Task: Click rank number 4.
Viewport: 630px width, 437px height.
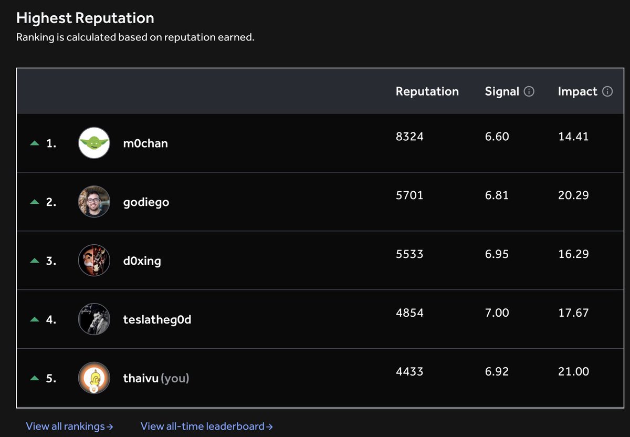Action: coord(51,319)
